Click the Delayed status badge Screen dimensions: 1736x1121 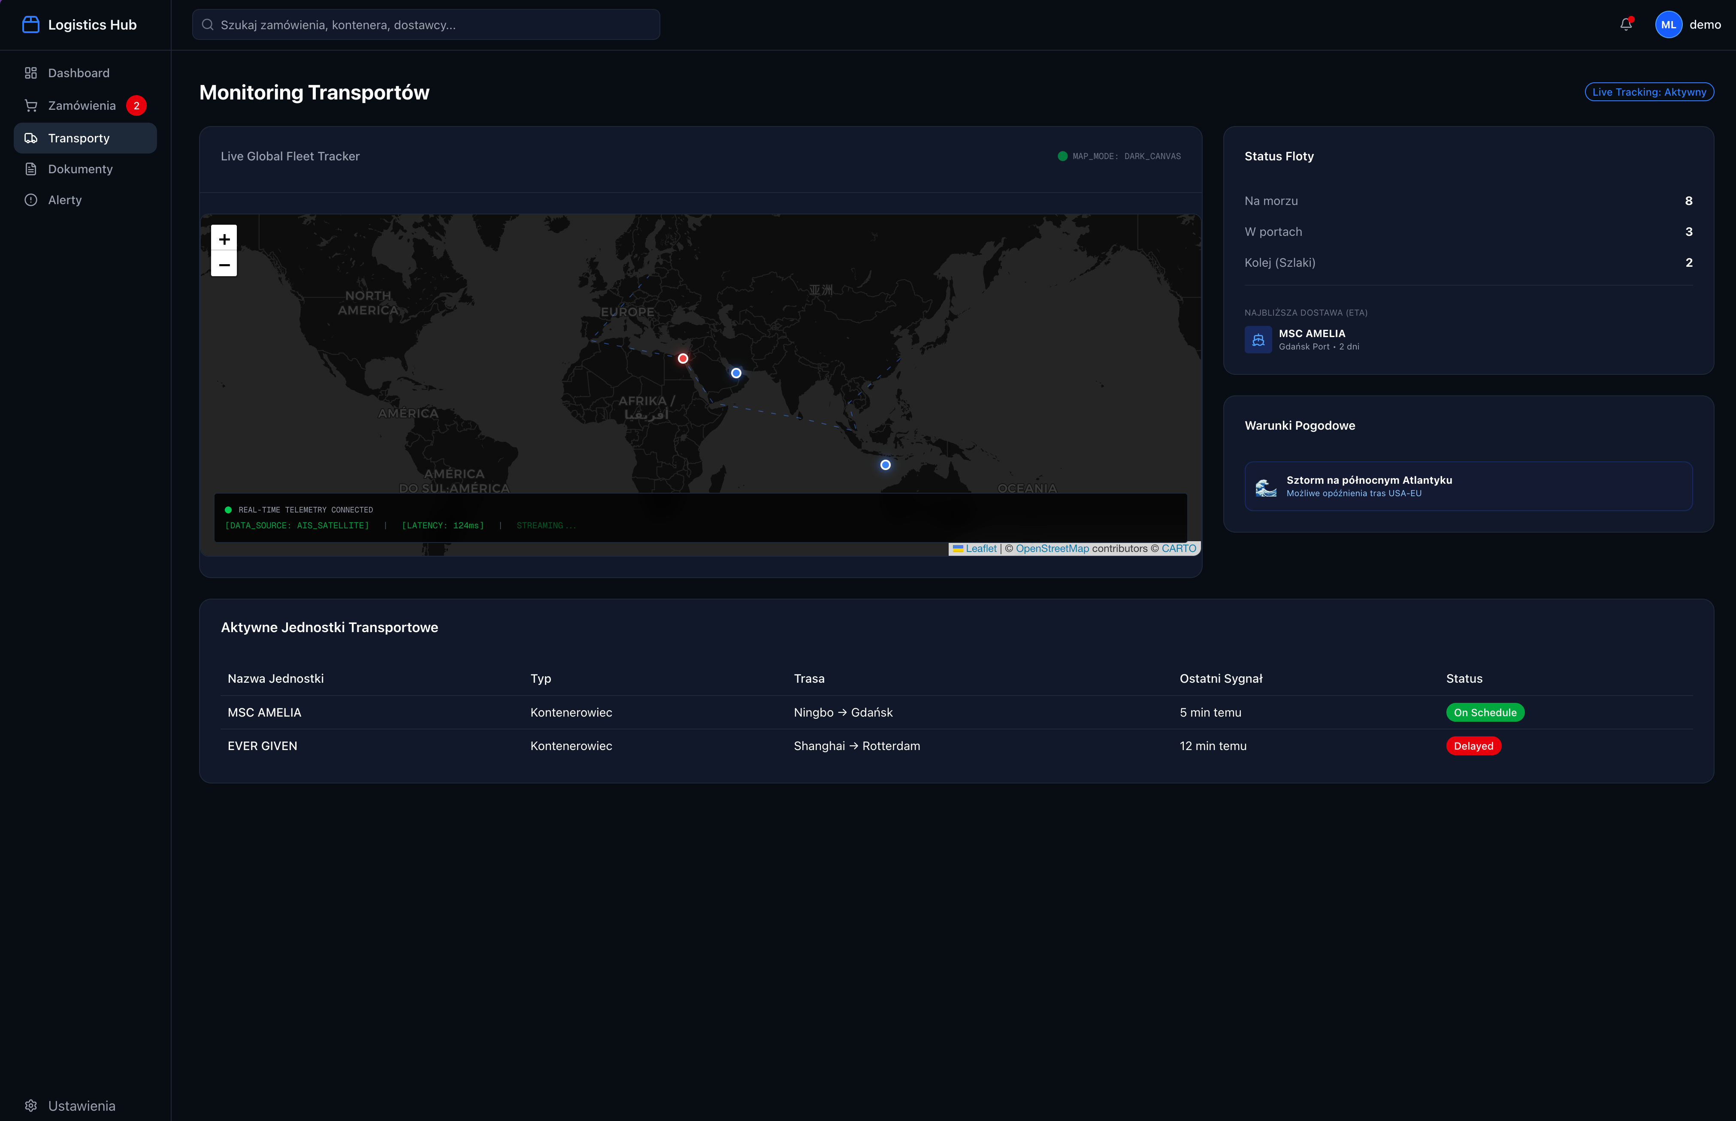[1473, 746]
